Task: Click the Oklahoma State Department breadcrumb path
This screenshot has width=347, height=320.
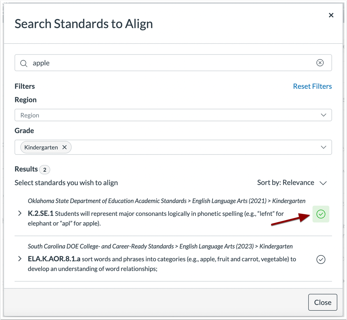Action: (x=166, y=201)
